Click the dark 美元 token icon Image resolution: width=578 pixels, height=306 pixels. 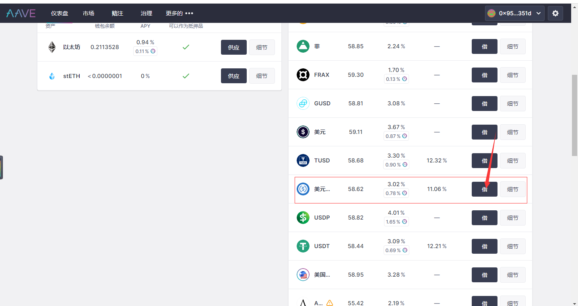(303, 132)
